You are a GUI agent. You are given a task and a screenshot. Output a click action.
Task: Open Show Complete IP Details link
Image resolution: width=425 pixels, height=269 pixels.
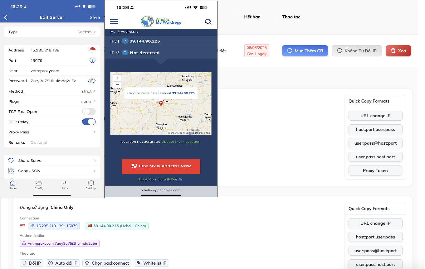(161, 180)
